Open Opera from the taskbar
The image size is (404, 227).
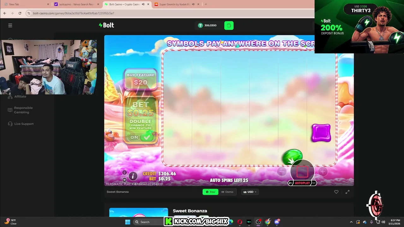tap(240, 222)
